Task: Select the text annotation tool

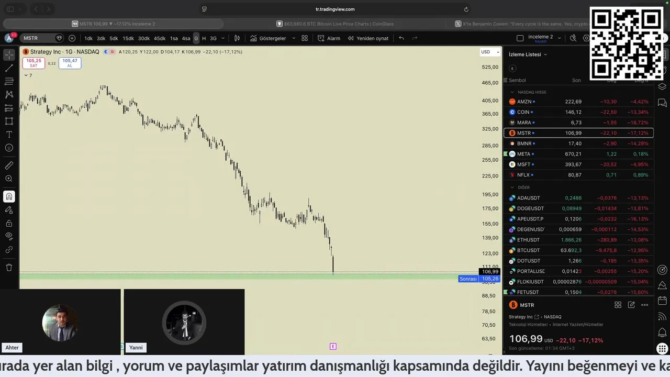Action: coord(9,135)
